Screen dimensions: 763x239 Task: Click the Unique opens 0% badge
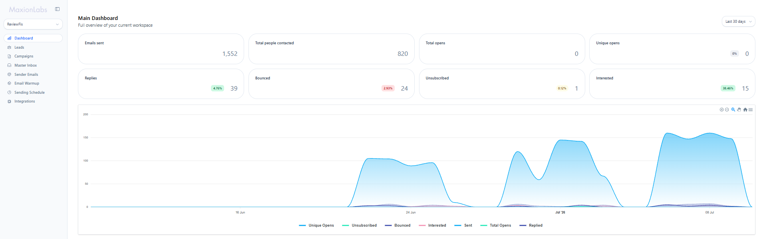(734, 54)
